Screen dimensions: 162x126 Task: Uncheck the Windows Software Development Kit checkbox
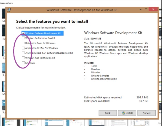point(23,33)
